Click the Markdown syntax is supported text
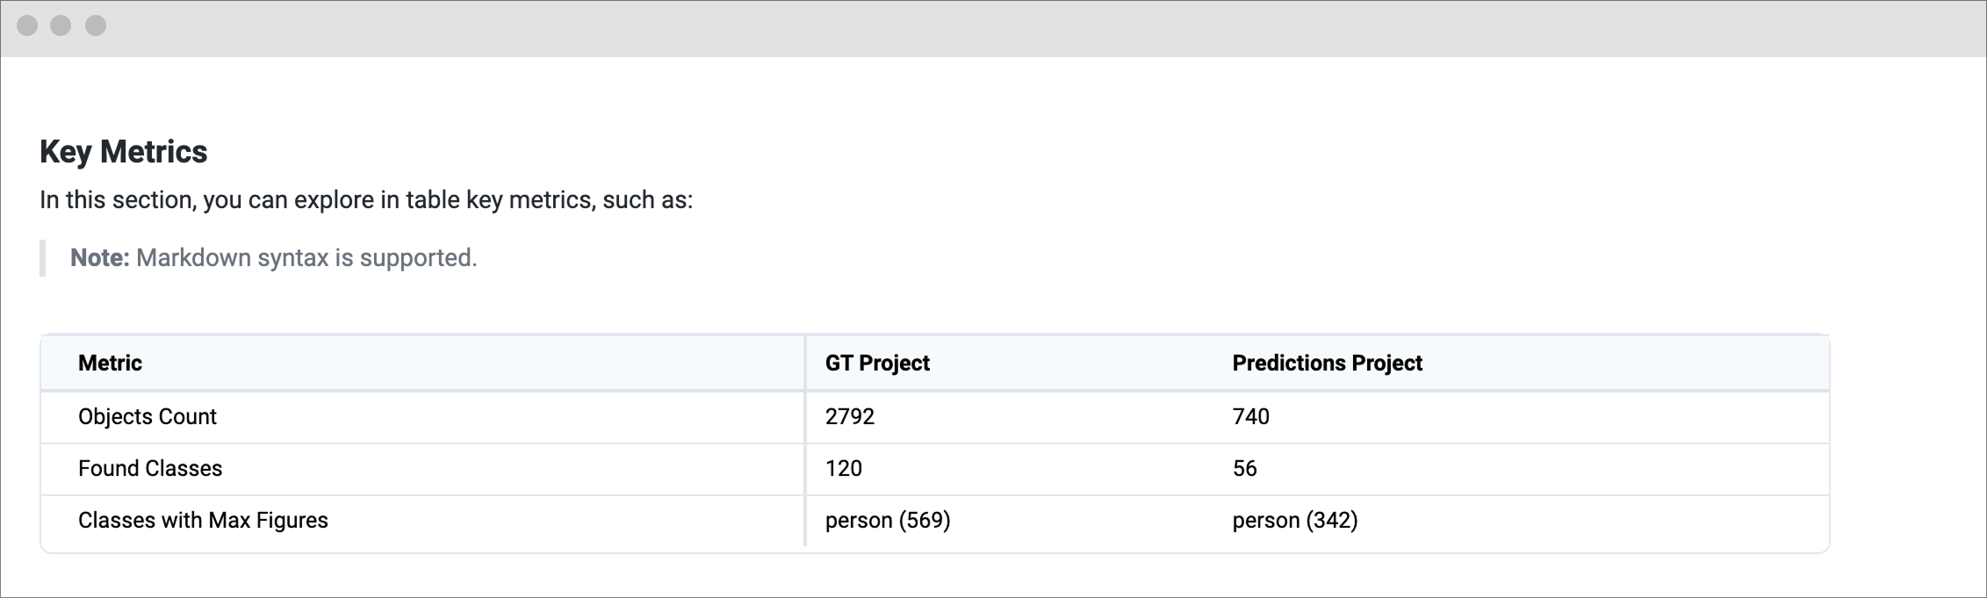This screenshot has height=598, width=1987. click(x=306, y=257)
